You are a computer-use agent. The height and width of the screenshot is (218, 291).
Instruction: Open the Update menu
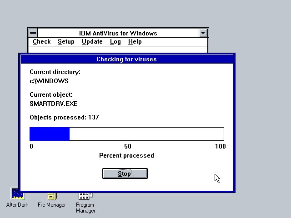[x=92, y=42]
